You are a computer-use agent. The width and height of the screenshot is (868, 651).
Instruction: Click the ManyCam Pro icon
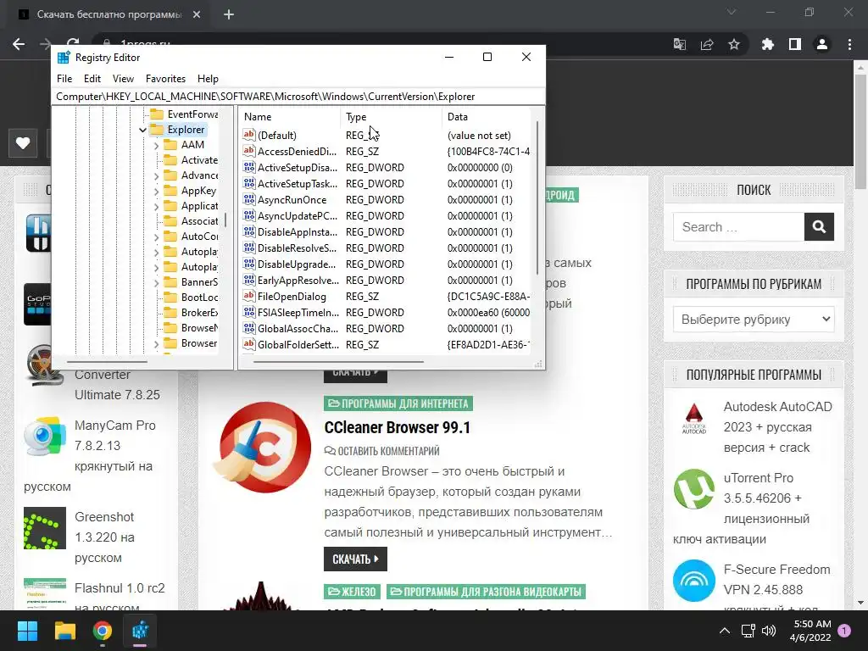tap(44, 437)
